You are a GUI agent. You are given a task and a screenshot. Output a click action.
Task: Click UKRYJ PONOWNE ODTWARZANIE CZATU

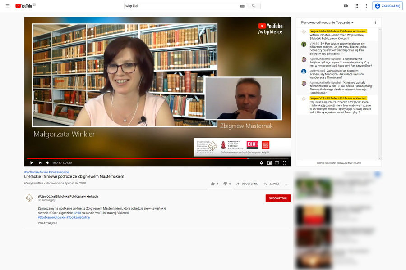[339, 163]
